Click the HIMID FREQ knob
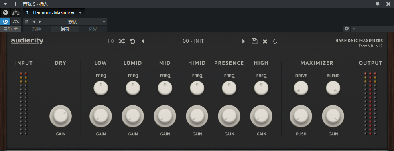Image resolution: width=394 pixels, height=151 pixels. click(197, 88)
